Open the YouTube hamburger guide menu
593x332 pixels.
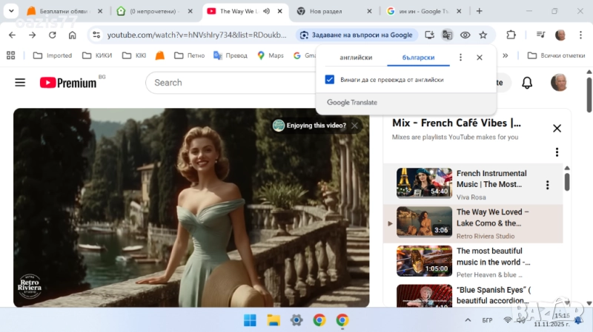coord(20,83)
